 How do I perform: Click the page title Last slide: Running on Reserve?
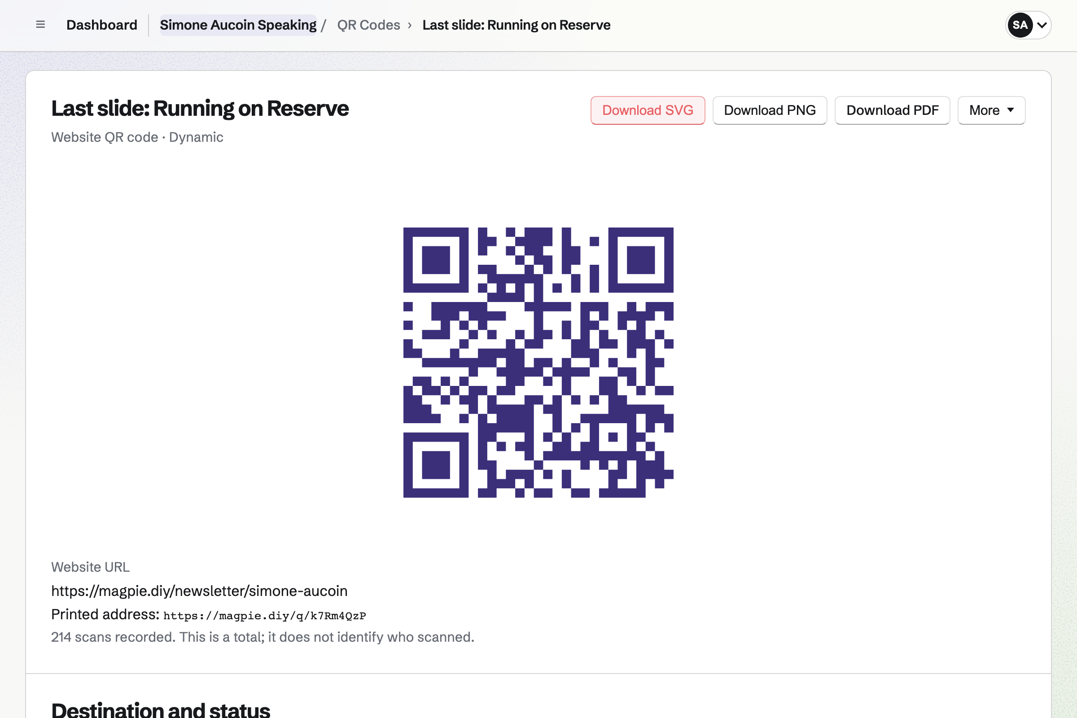coord(200,109)
